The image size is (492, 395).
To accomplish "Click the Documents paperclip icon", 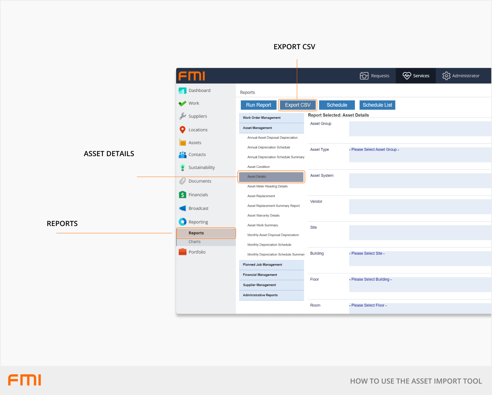I will click(x=183, y=181).
